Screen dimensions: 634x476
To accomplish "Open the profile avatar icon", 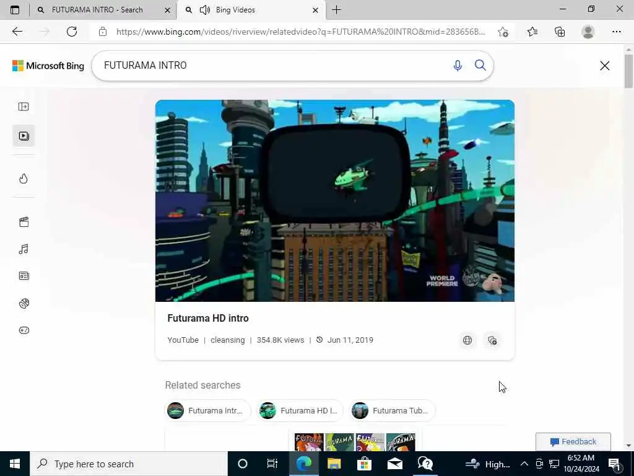I will click(x=588, y=32).
